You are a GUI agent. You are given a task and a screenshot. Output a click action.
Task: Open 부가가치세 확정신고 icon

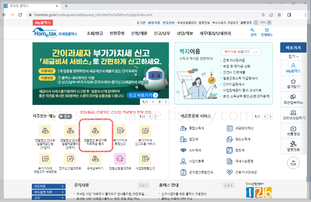point(120,131)
